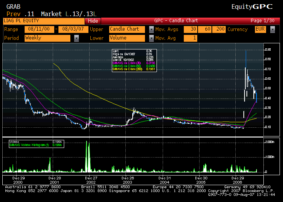Screen dimensions: 283x202
Task: Click the 0.50 price axis label
Action: pyautogui.click(x=268, y=88)
